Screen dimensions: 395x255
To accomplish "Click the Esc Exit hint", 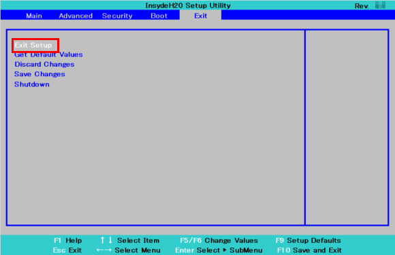I will pos(67,250).
